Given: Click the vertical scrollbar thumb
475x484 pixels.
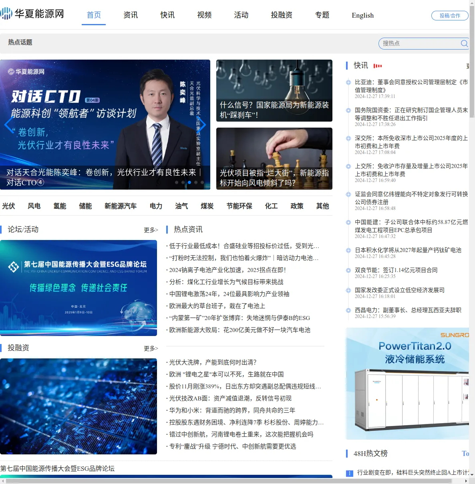Looking at the screenshot, I should (x=472, y=62).
